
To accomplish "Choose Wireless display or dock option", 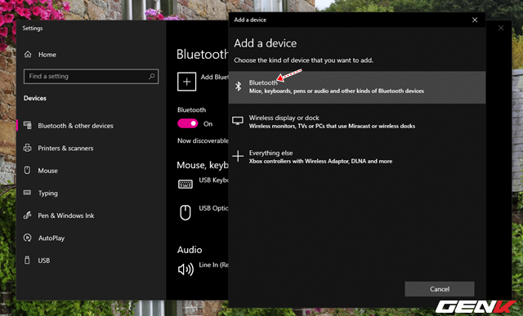I will pos(357,122).
